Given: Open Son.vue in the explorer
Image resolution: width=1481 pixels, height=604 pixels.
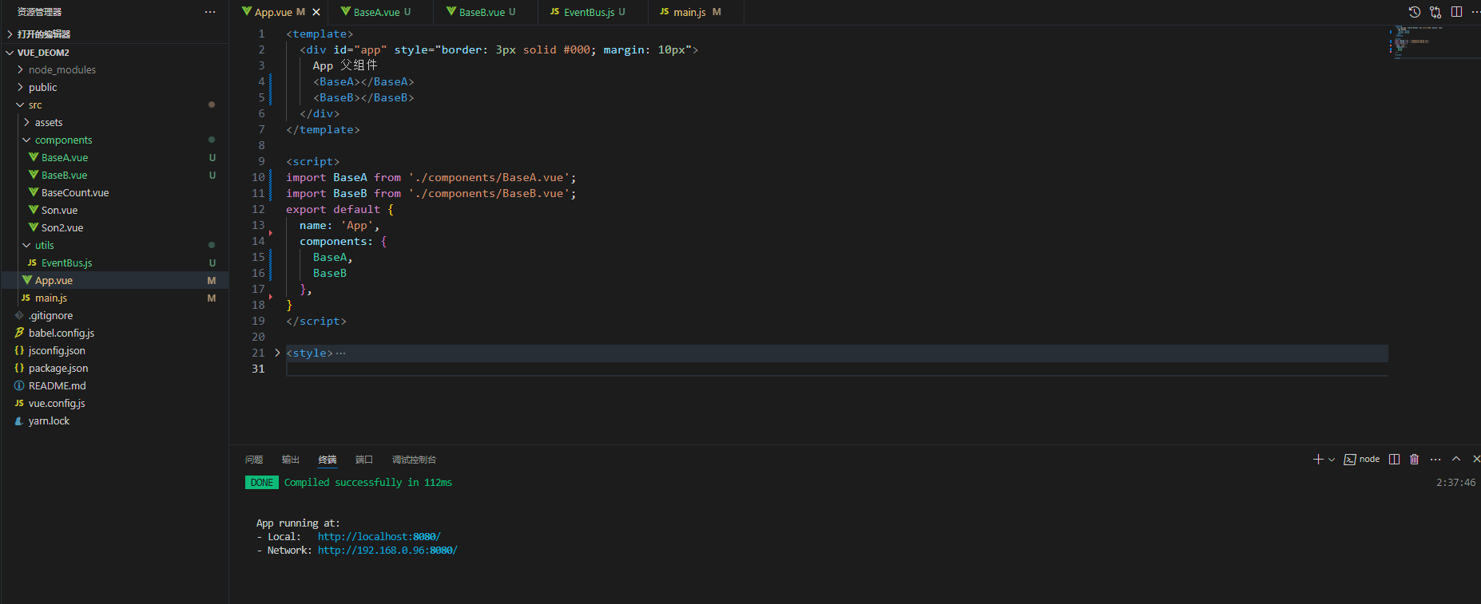Looking at the screenshot, I should [115, 211].
